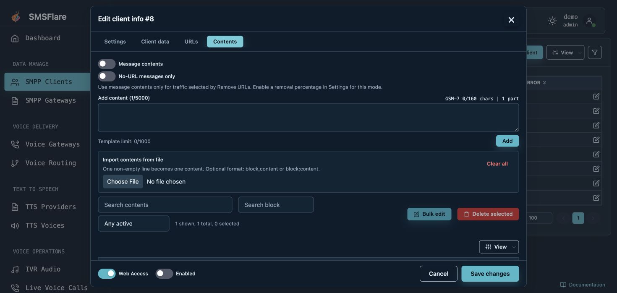The image size is (617, 293).
Task: Click the Search contents field
Action: pos(165,205)
